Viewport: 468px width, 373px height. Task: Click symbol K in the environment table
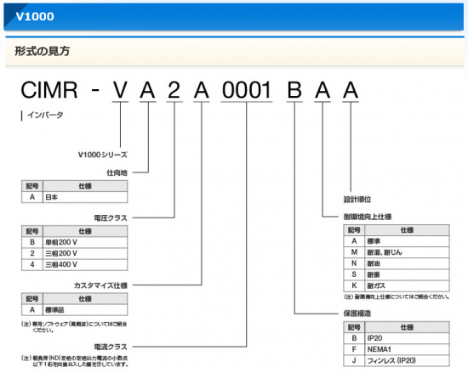[354, 285]
